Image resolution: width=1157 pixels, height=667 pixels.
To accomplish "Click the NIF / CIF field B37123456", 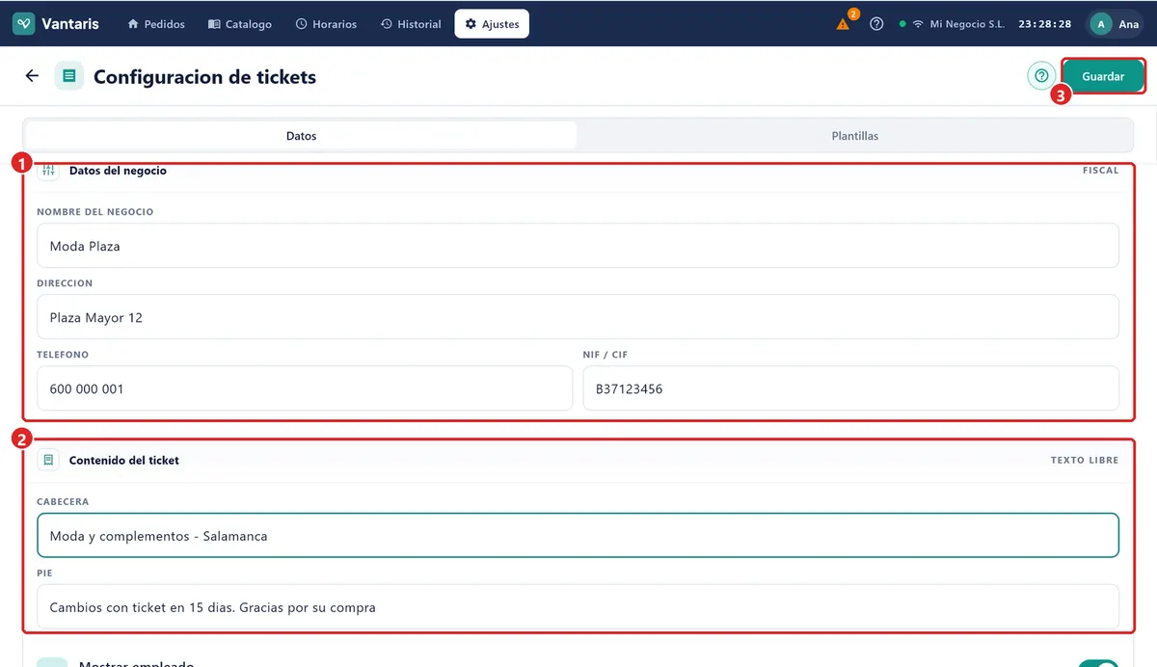I will pos(851,388).
